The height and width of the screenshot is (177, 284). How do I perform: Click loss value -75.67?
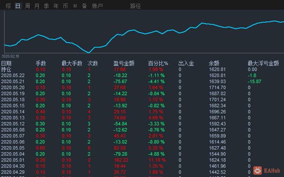pyautogui.click(x=120, y=82)
